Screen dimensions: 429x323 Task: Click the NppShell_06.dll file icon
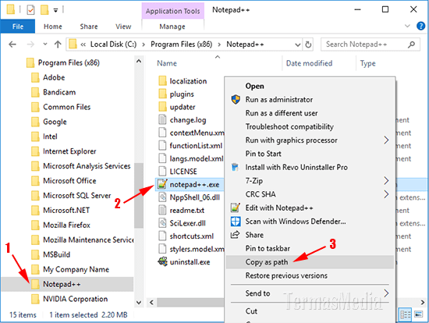[162, 197]
